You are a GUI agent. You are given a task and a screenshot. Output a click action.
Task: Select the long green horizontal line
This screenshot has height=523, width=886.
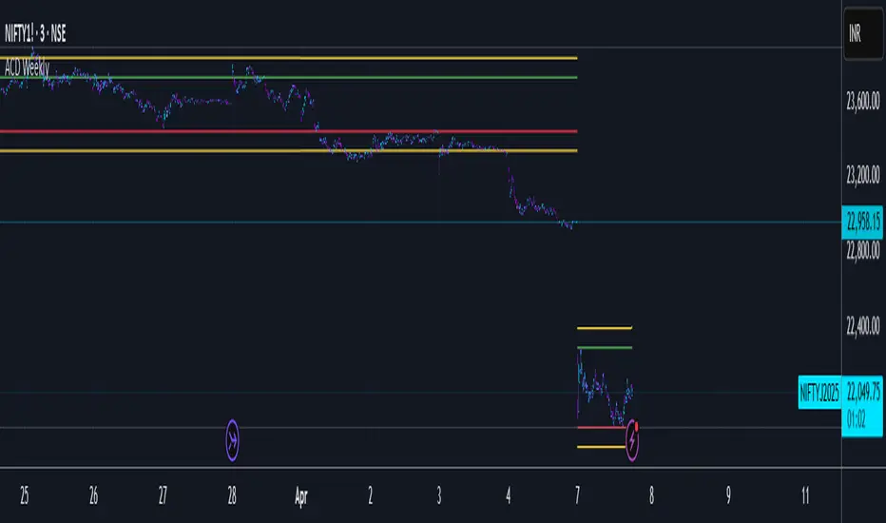click(x=288, y=77)
